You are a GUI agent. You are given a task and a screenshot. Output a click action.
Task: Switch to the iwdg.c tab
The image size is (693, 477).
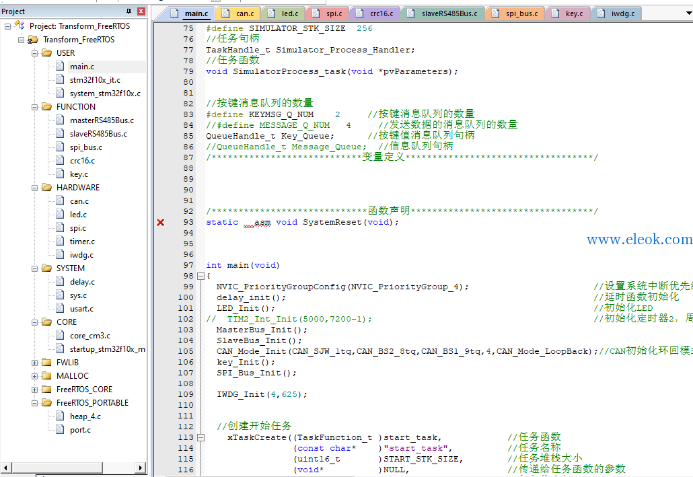[615, 13]
